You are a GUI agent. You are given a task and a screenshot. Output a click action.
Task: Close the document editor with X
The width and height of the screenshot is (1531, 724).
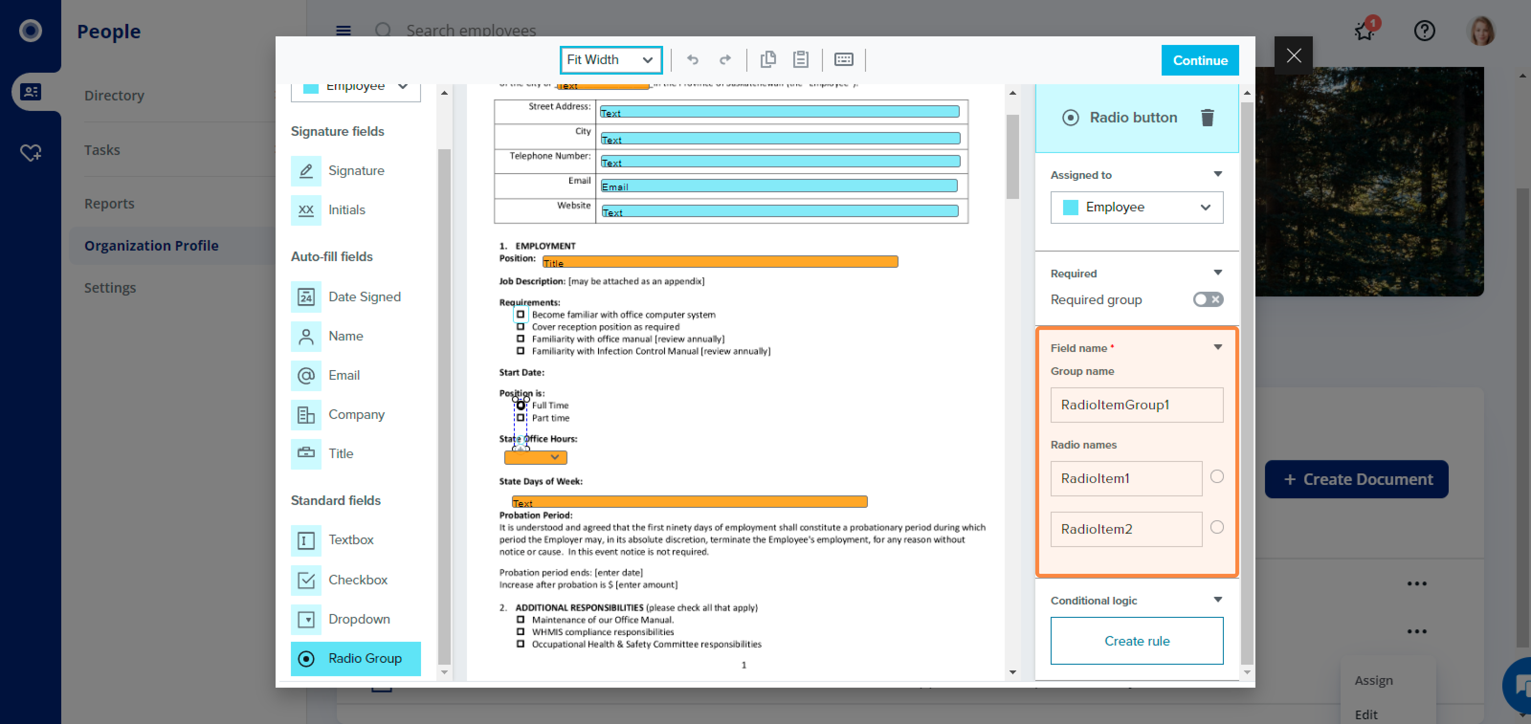point(1293,55)
